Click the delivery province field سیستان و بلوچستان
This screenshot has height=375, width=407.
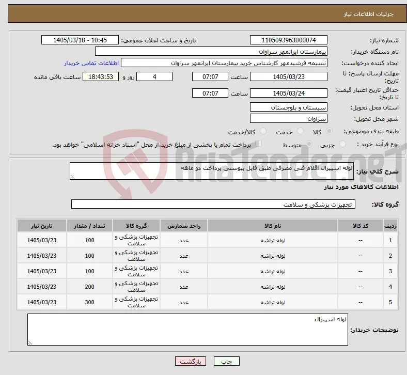(x=289, y=107)
